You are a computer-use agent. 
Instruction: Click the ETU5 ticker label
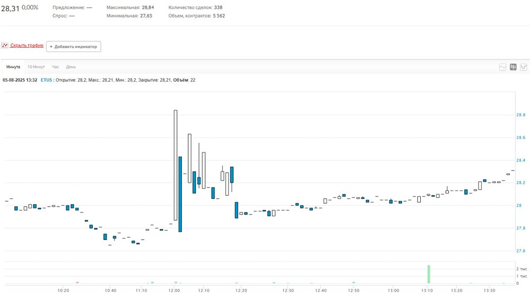pyautogui.click(x=47, y=80)
